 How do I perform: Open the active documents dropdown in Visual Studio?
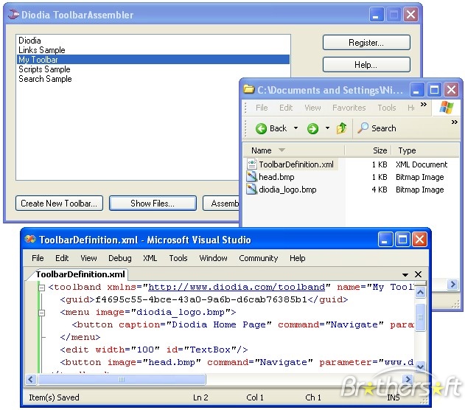point(405,274)
